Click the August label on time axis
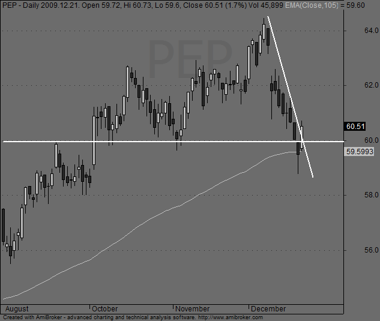Viewport: 380px width, 321px height. click(17, 309)
